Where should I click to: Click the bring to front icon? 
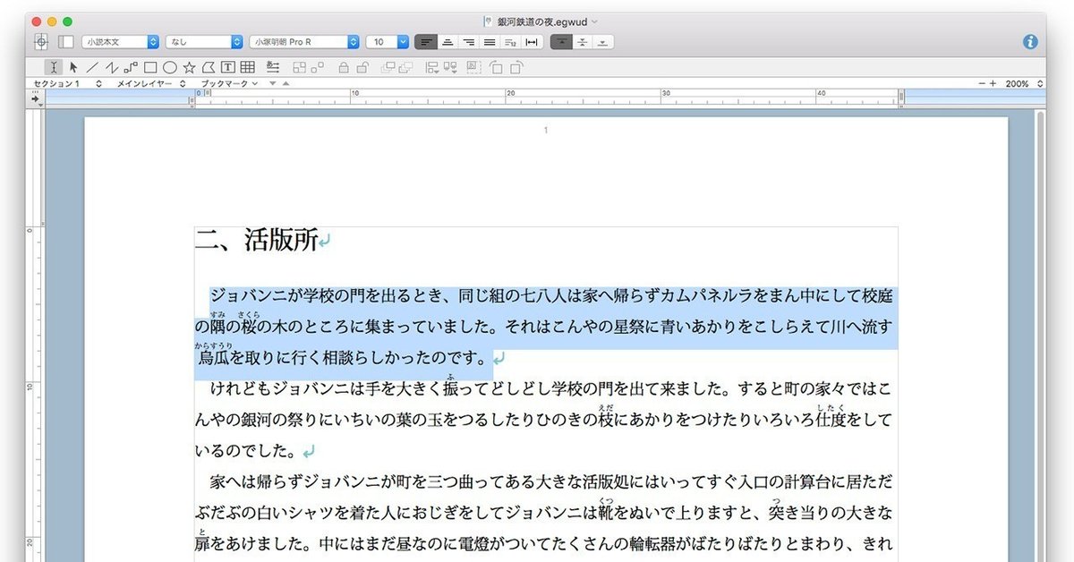[x=388, y=66]
